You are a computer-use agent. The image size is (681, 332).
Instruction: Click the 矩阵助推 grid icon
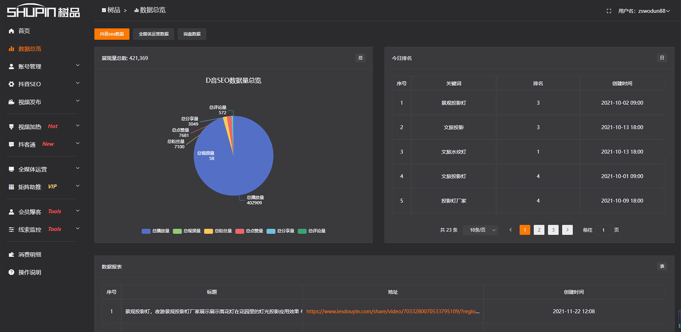(x=11, y=187)
